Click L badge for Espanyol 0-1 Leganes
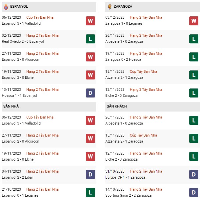 90,192
